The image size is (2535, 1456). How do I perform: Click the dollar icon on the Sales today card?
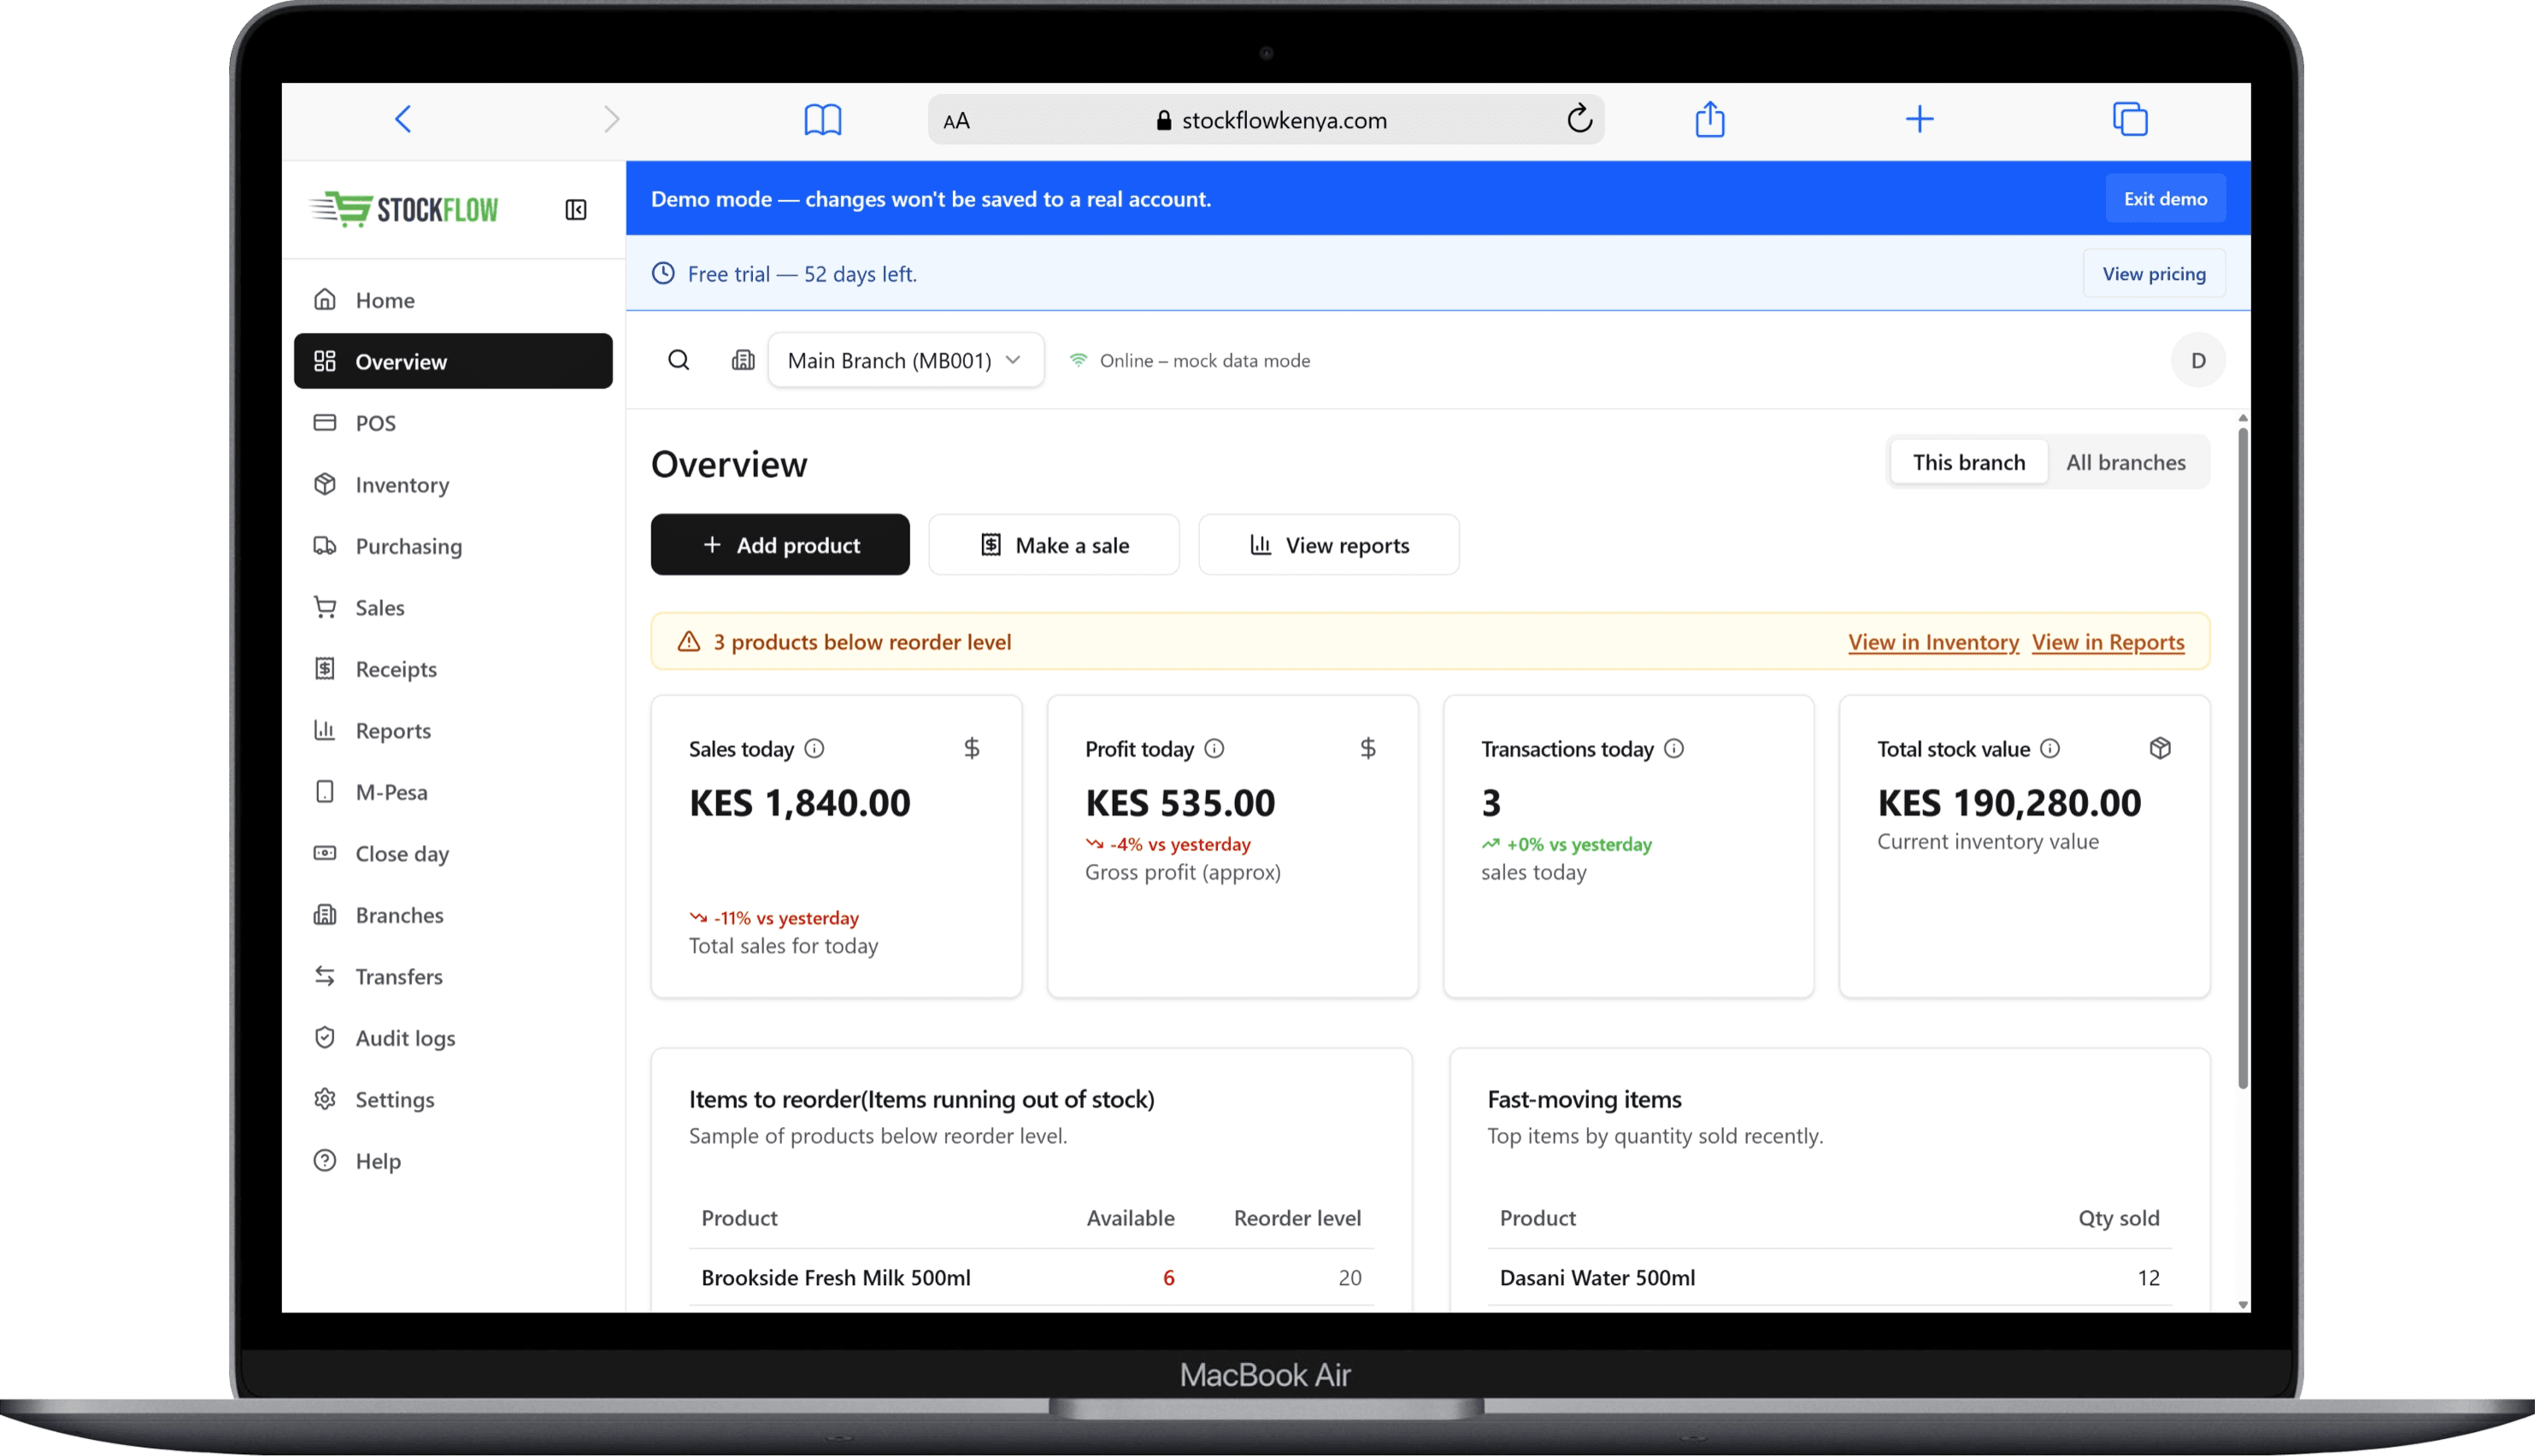point(971,747)
